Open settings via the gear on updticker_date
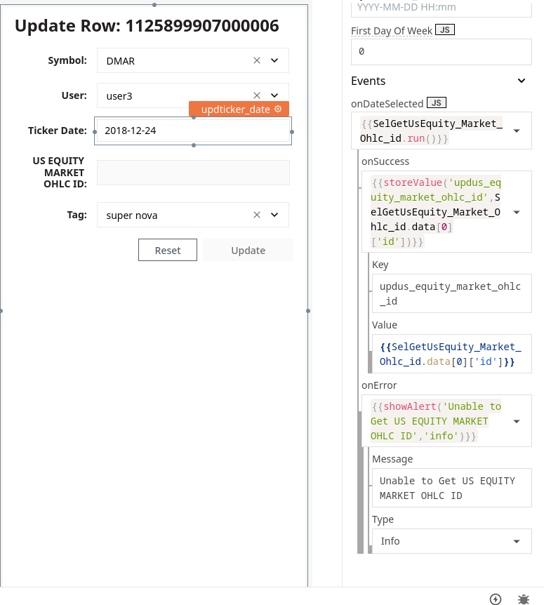This screenshot has height=605, width=544. [278, 109]
